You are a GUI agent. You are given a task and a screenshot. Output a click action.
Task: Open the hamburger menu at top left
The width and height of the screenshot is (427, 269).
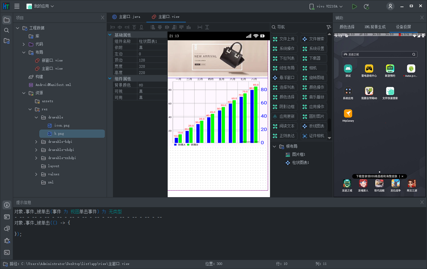point(17,6)
